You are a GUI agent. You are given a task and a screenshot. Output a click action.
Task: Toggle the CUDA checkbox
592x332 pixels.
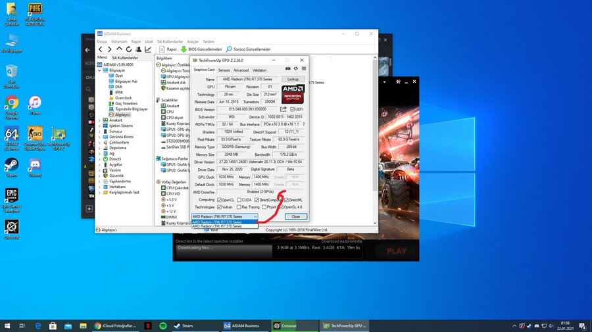240,199
